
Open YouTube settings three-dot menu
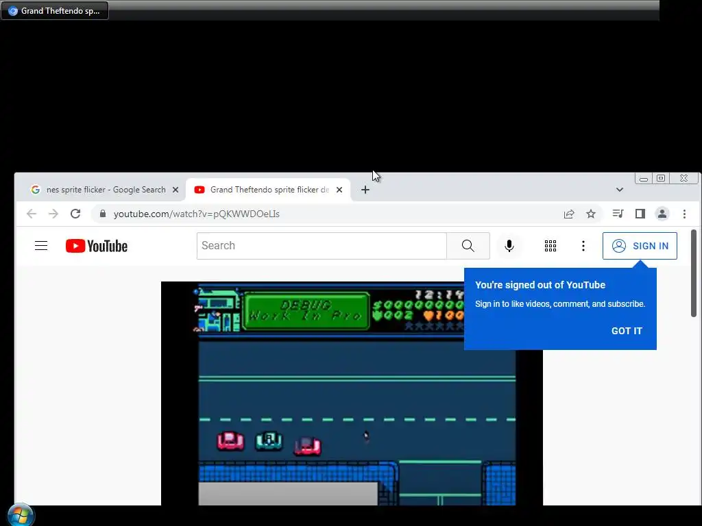click(583, 246)
